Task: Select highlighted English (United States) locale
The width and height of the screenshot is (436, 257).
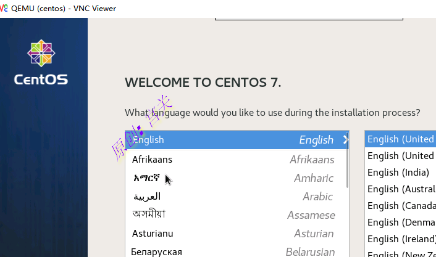Action: coord(400,139)
